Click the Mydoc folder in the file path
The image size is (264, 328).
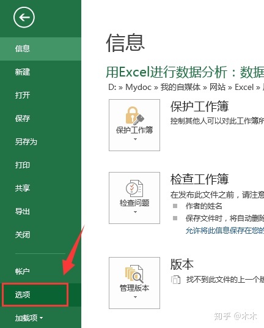click(138, 88)
